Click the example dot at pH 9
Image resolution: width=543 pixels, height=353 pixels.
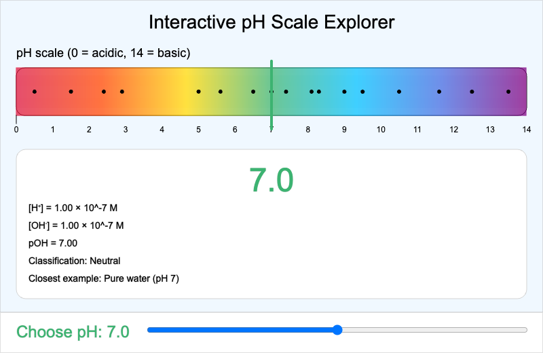click(344, 92)
